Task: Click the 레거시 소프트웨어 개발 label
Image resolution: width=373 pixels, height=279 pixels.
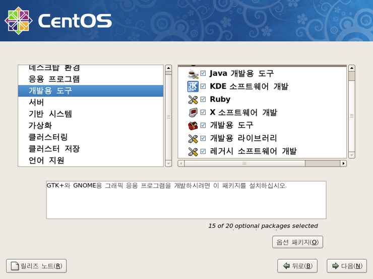Action: point(254,151)
